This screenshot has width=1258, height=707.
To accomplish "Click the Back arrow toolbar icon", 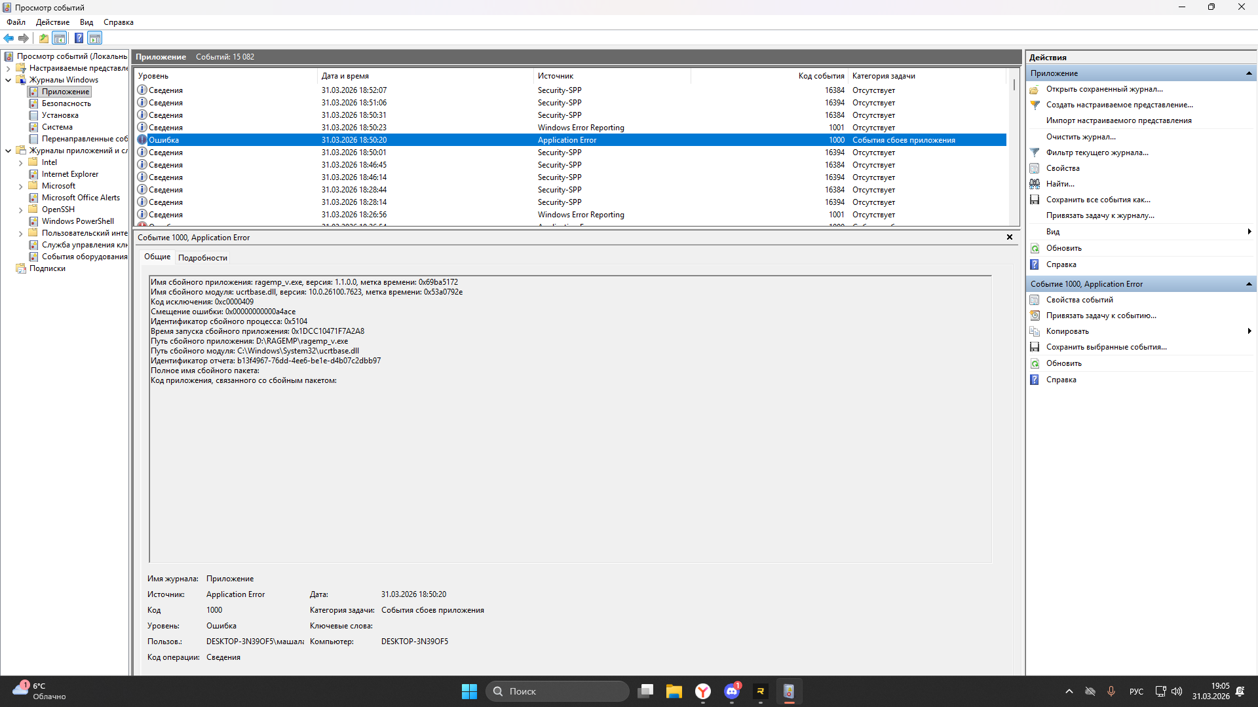I will (x=9, y=38).
